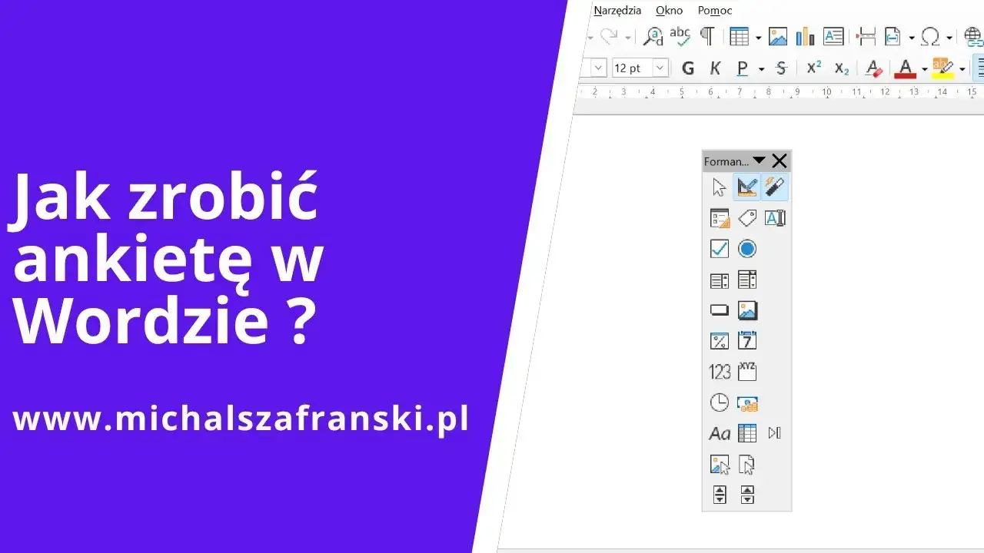Viewport: 984px width, 553px height.
Task: Open Find and Replace
Action: click(x=653, y=36)
